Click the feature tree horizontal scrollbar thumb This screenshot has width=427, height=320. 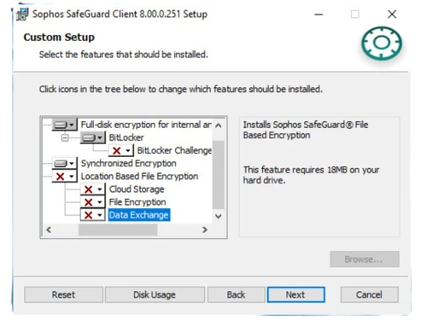point(118,230)
